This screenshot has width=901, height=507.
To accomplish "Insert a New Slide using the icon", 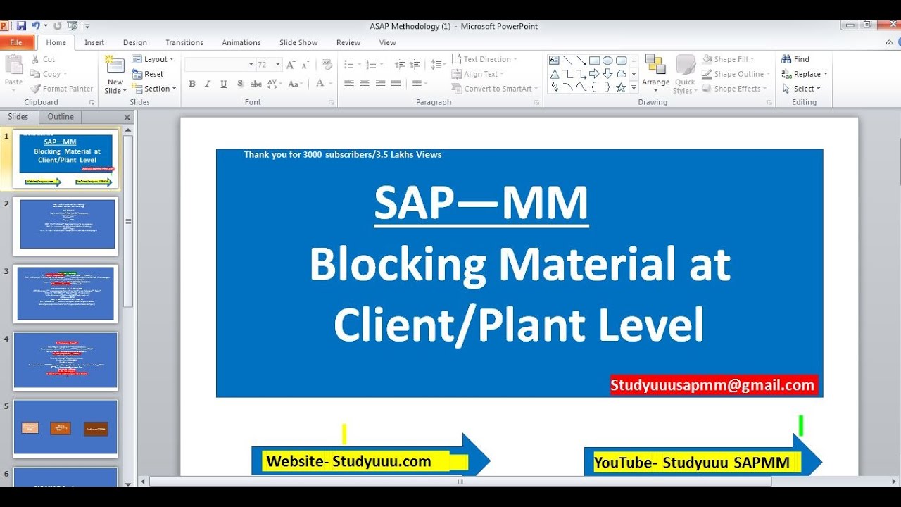I will coord(115,65).
